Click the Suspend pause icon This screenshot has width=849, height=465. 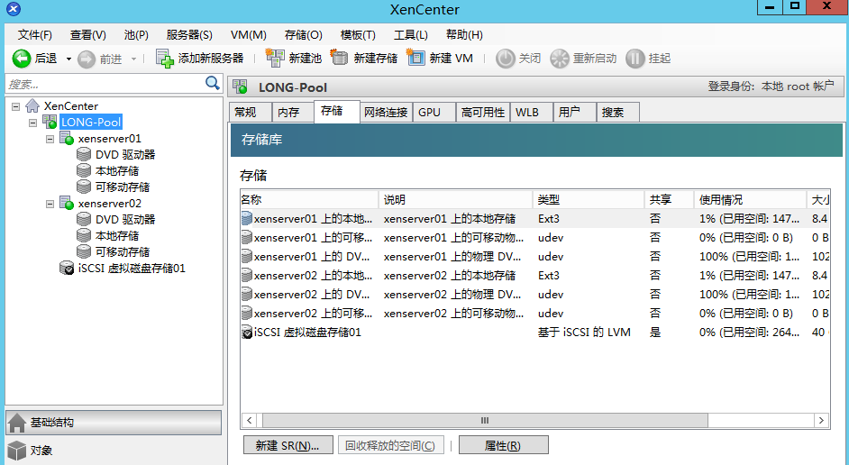point(635,59)
